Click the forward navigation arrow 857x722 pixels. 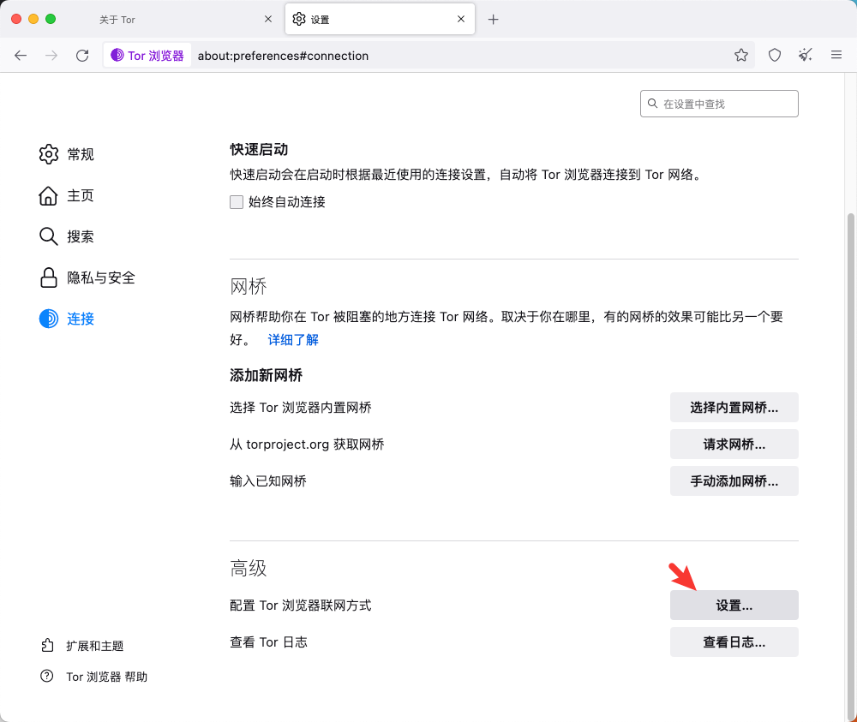point(51,55)
